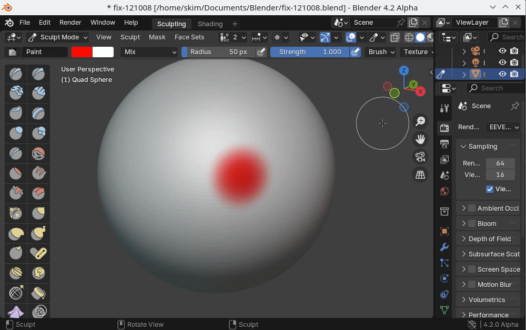Add a new workspace with plus button
Image resolution: width=526 pixels, height=330 pixels.
coord(235,24)
